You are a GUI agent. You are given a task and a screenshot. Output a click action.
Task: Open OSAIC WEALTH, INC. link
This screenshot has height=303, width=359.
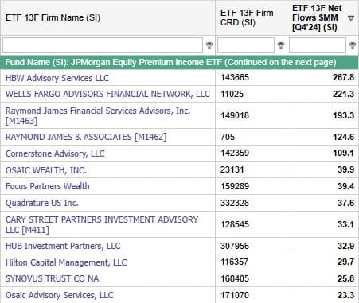46,170
